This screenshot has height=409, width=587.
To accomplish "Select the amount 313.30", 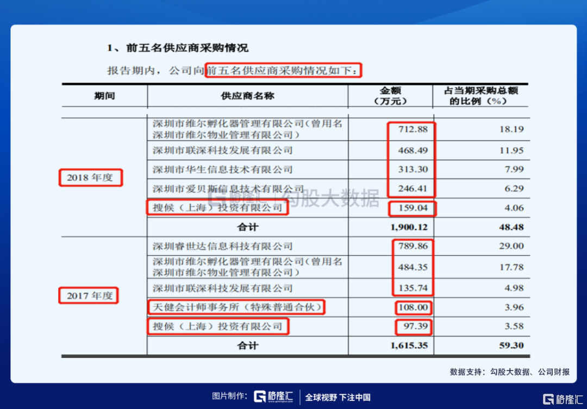I will click(413, 169).
